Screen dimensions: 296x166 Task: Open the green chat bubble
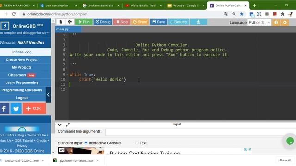(290, 141)
